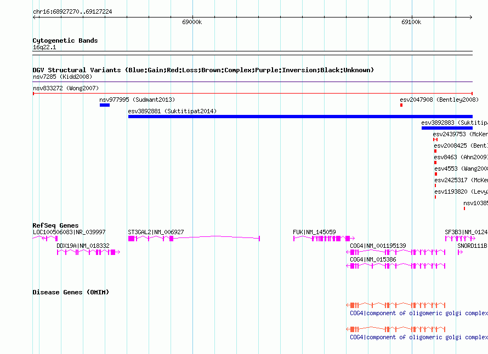Viewport: 488px width, 354px height.
Task: Click the SNORD111B gene label
Action: [473, 246]
